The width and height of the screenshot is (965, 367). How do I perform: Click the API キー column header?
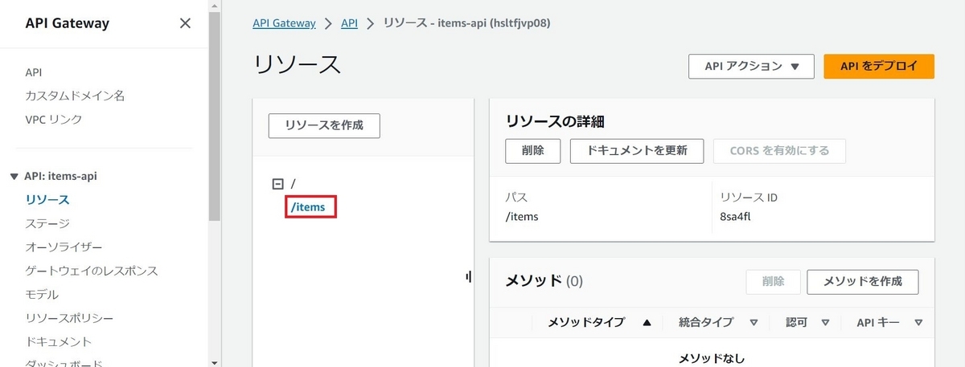click(878, 323)
